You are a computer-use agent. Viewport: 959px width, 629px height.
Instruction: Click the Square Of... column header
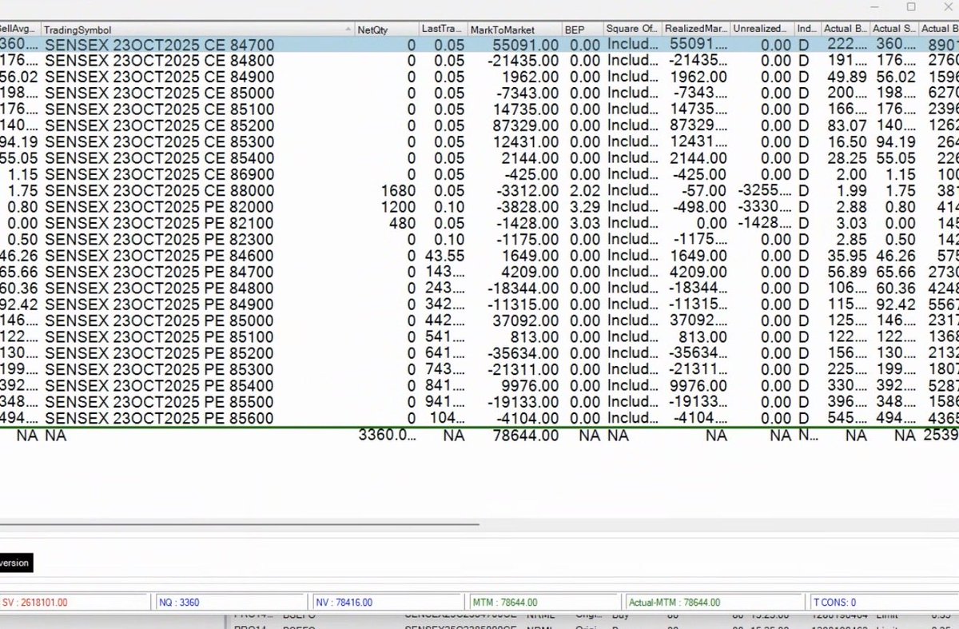632,29
